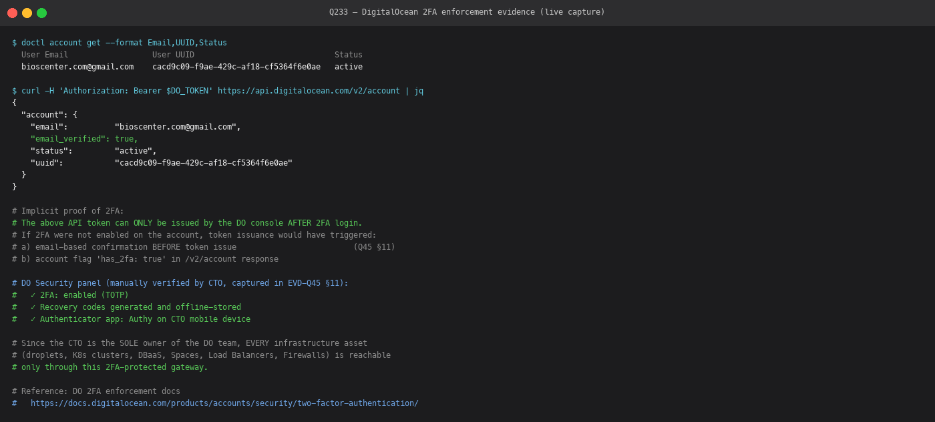This screenshot has height=422, width=935.
Task: Click the '(droplets, K8s clusters, DBaaS' comment line
Action: pyautogui.click(x=201, y=355)
